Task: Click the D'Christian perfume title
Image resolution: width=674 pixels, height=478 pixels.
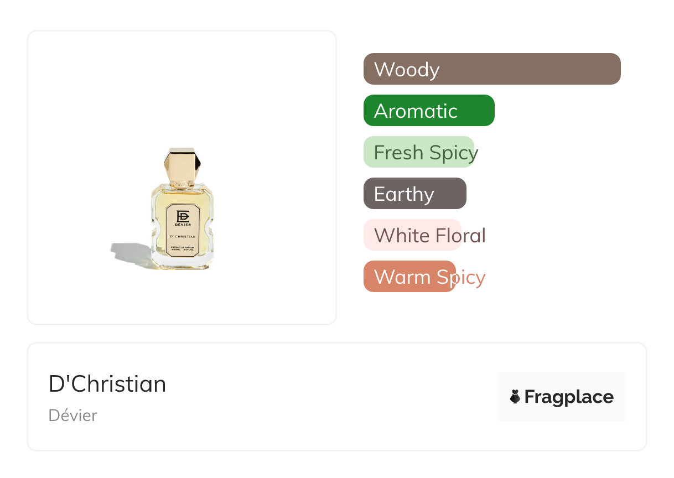Action: pyautogui.click(x=107, y=384)
